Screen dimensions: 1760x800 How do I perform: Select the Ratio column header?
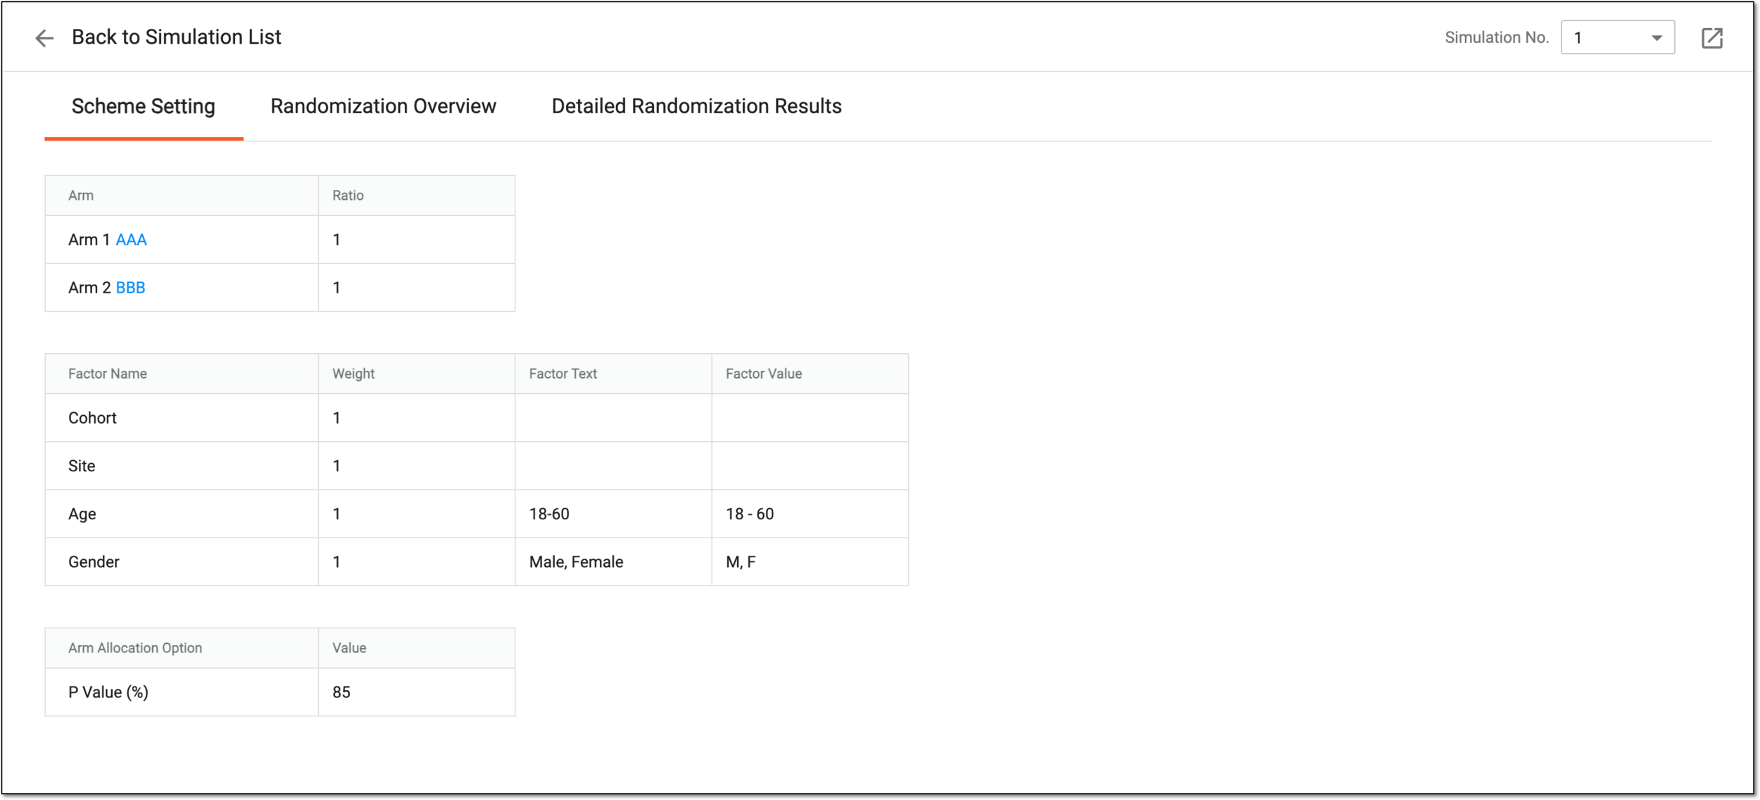[417, 196]
